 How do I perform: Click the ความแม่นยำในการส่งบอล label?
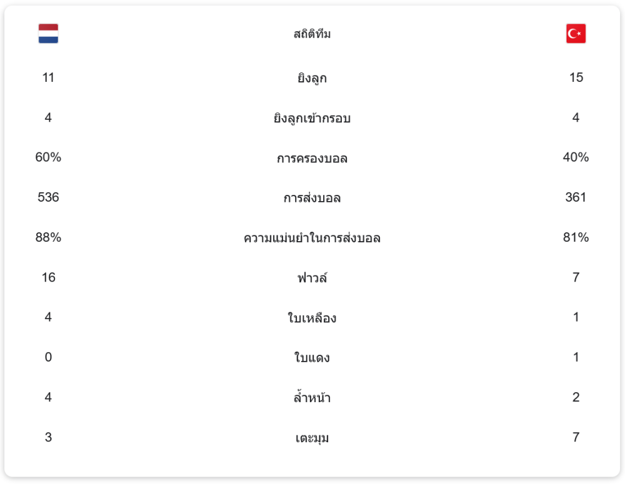click(x=312, y=239)
